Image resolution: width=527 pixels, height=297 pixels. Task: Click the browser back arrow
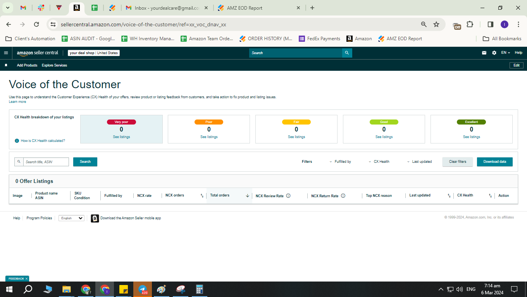coord(9,24)
